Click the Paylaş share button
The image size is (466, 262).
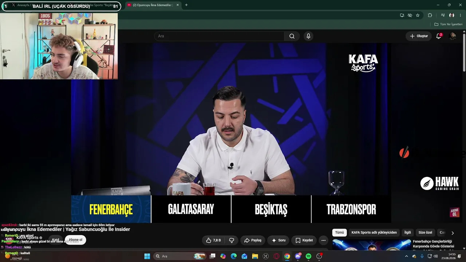[x=253, y=240]
